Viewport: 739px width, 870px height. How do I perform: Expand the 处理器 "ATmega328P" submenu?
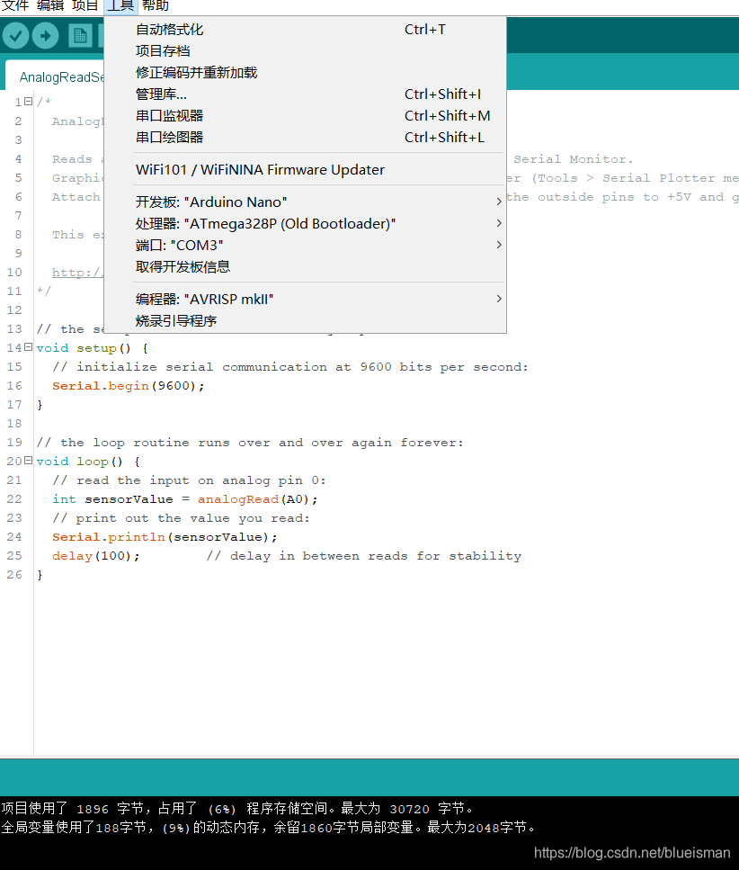270,223
